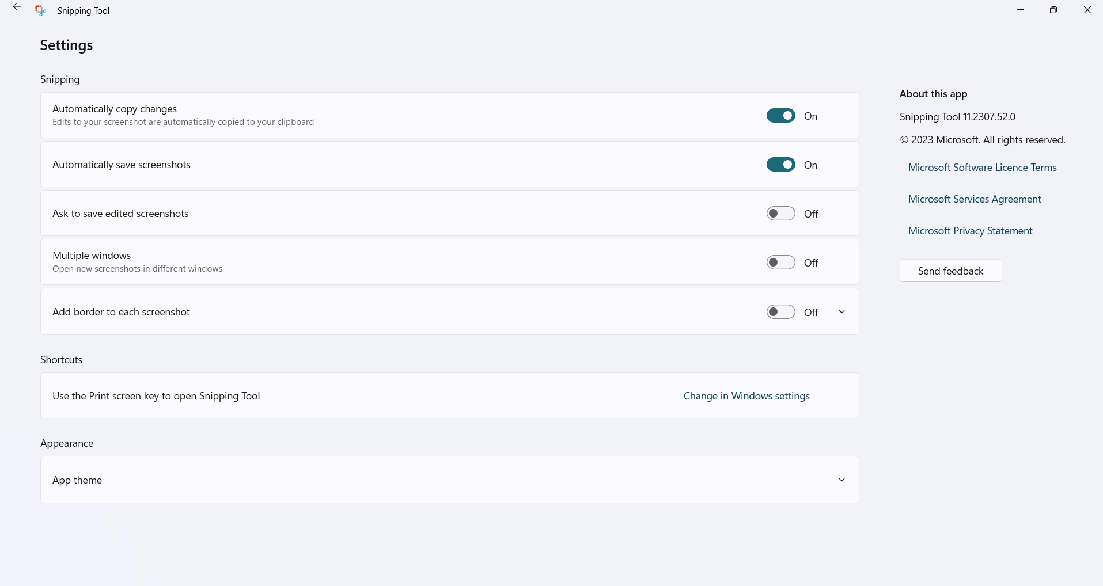
Task: Expand Add border options chevron
Action: 842,312
